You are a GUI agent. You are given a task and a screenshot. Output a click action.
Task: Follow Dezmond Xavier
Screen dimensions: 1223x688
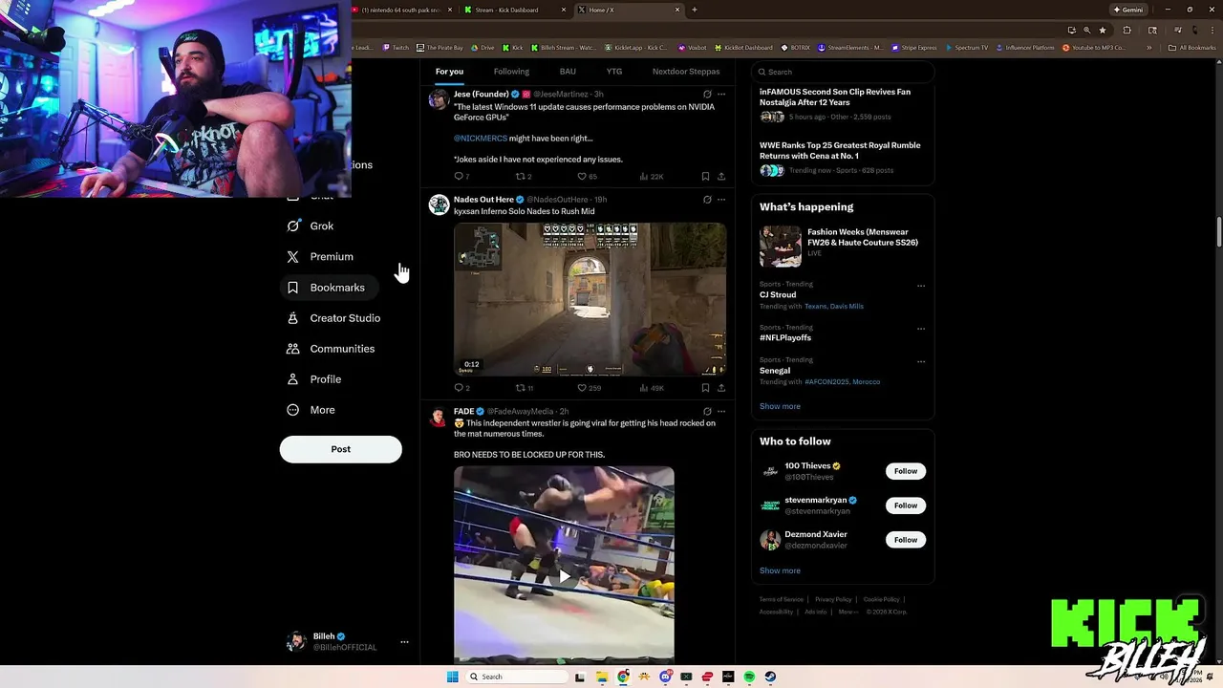(906, 540)
